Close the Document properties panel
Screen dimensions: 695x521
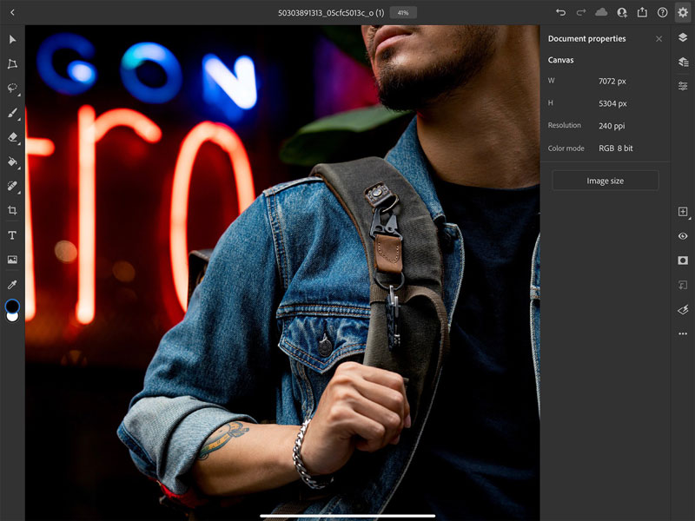[659, 39]
